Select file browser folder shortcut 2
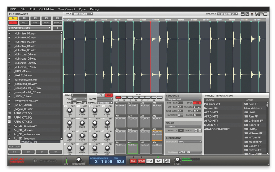Image resolution: width=275 pixels, height=172 pixels. click(x=24, y=18)
